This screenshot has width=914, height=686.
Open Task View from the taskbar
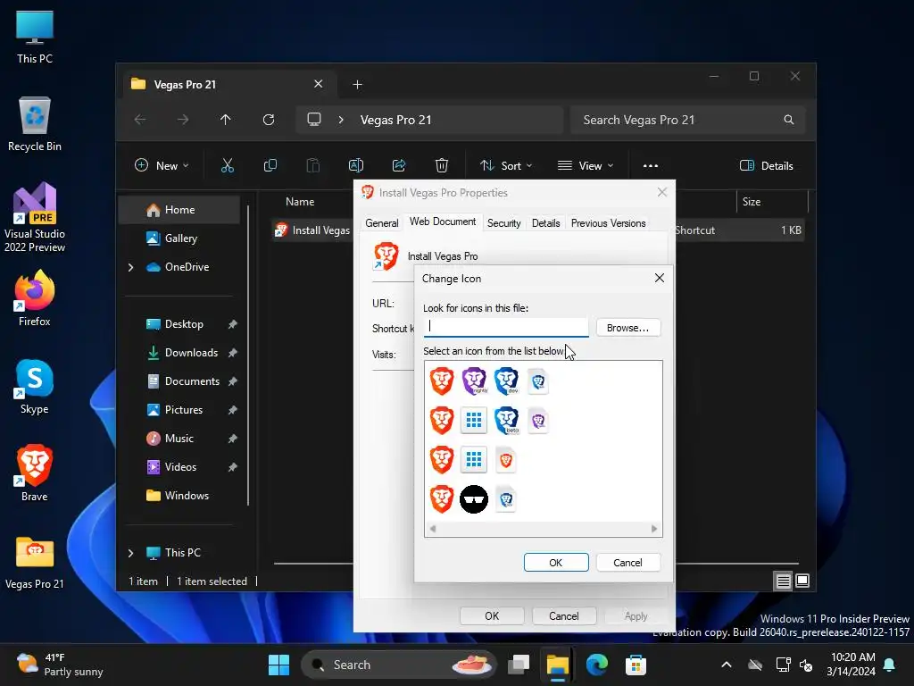click(x=519, y=665)
